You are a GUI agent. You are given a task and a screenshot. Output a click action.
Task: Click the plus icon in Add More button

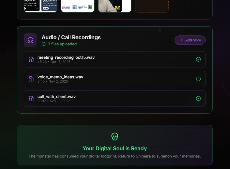tap(181, 40)
